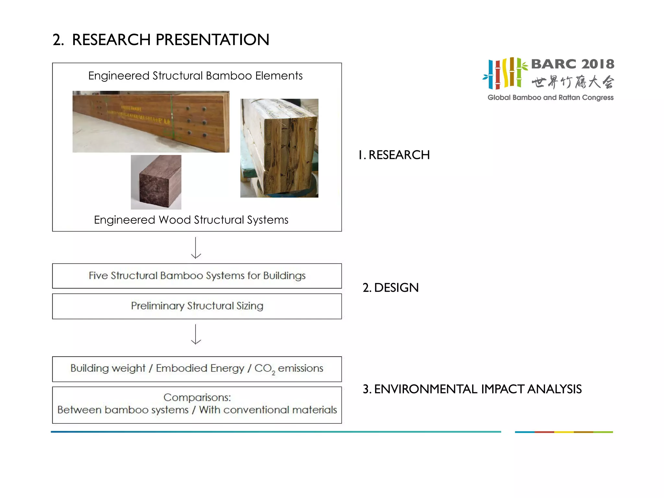Click the '1. RESEARCH' label
The image size is (664, 498).
pos(394,155)
